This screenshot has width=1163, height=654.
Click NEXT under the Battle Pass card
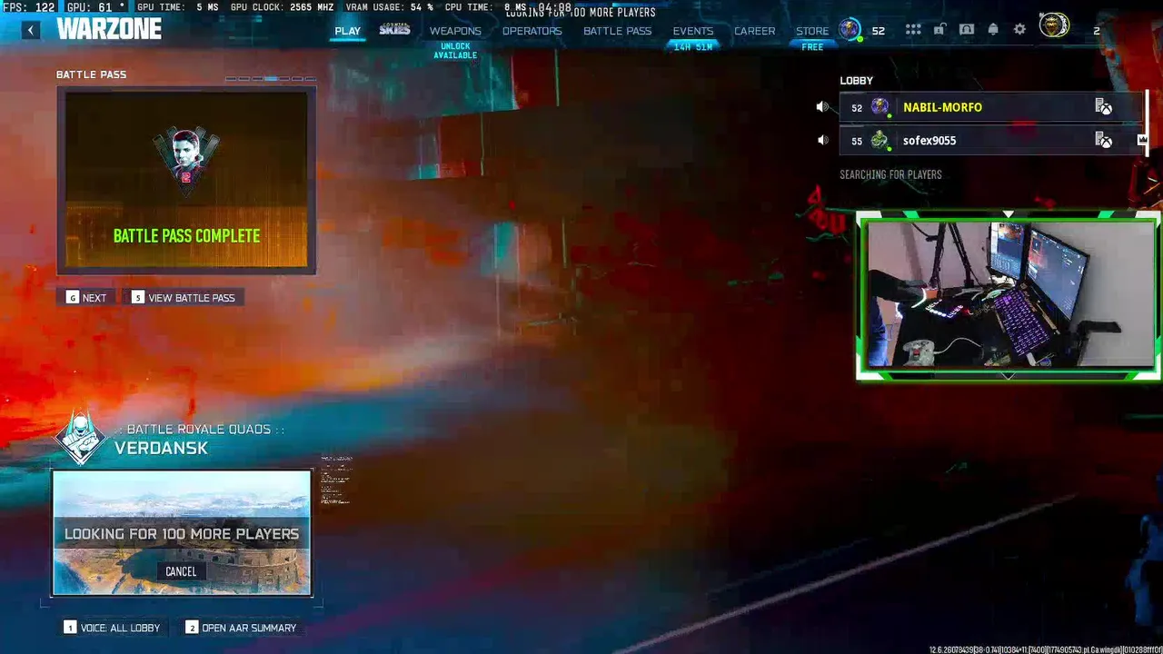tap(86, 298)
